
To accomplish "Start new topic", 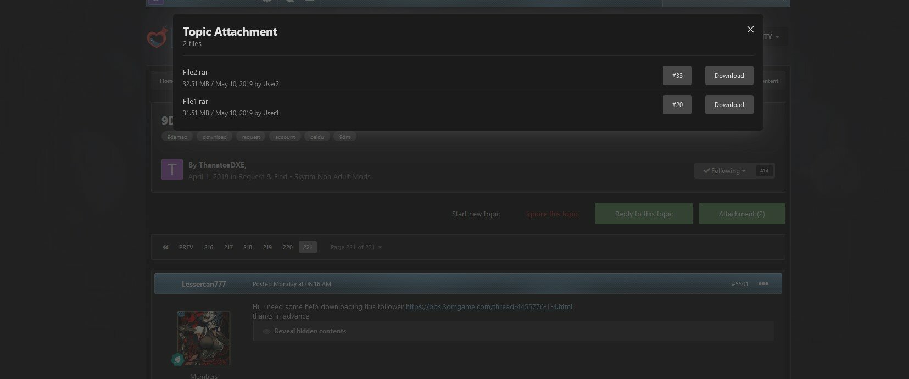I will tap(476, 214).
